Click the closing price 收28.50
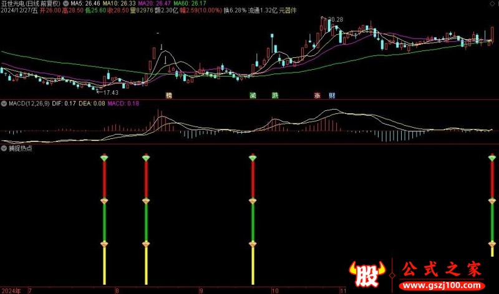 tap(118, 11)
